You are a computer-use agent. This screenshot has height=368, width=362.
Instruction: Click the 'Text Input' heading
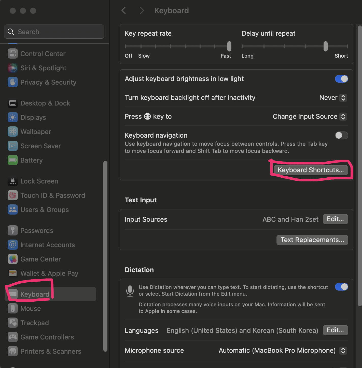tap(141, 200)
